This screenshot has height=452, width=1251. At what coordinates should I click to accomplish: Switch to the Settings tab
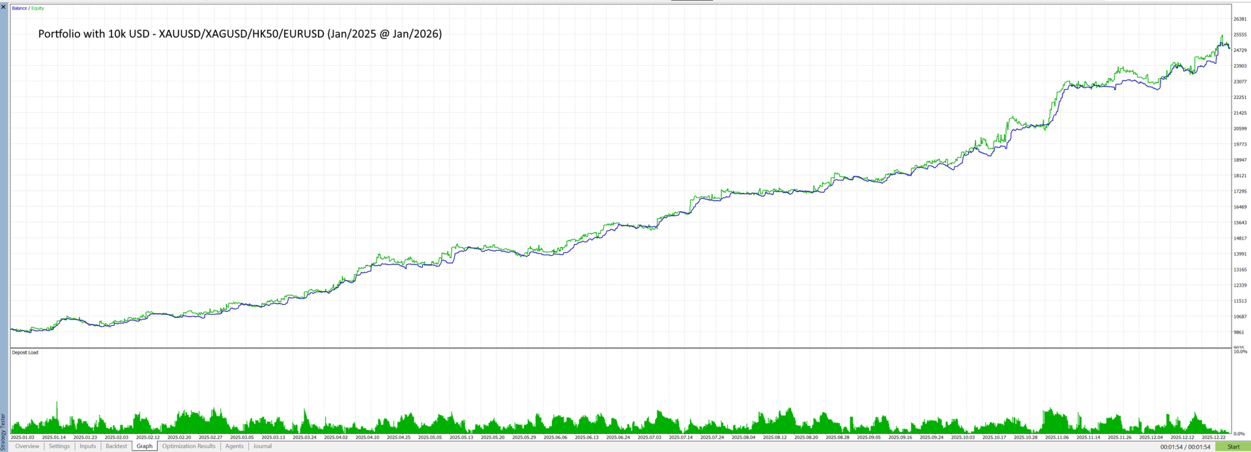(x=59, y=446)
